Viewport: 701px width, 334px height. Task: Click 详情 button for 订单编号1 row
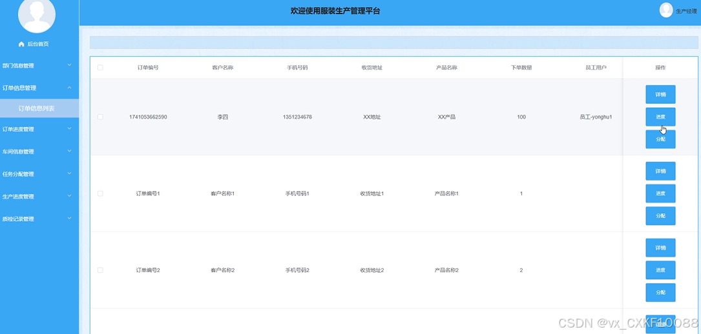pos(660,172)
